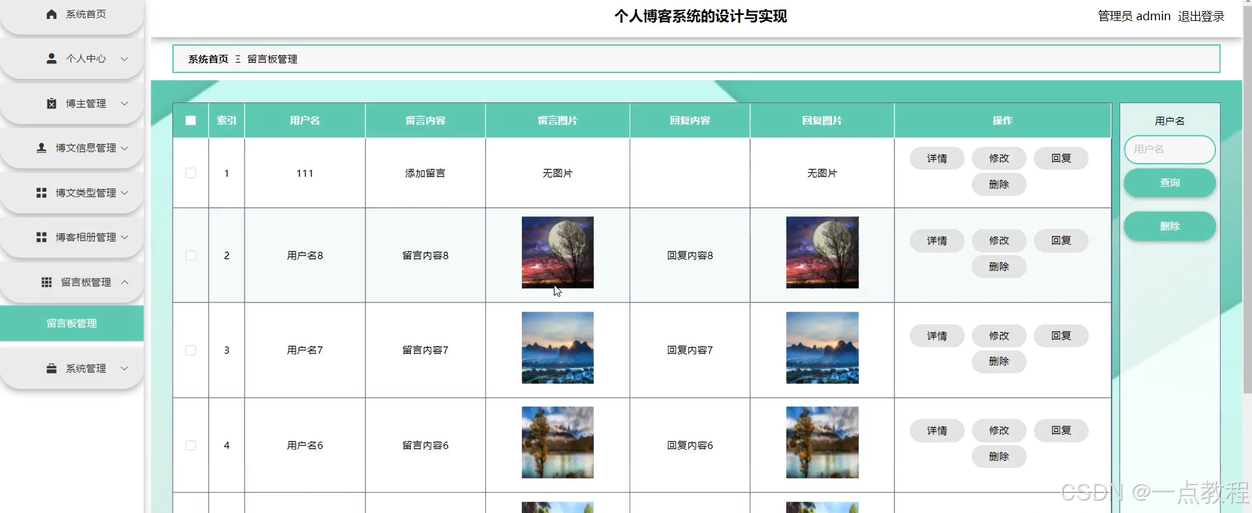Click the 回复内容6 cell text

click(690, 446)
